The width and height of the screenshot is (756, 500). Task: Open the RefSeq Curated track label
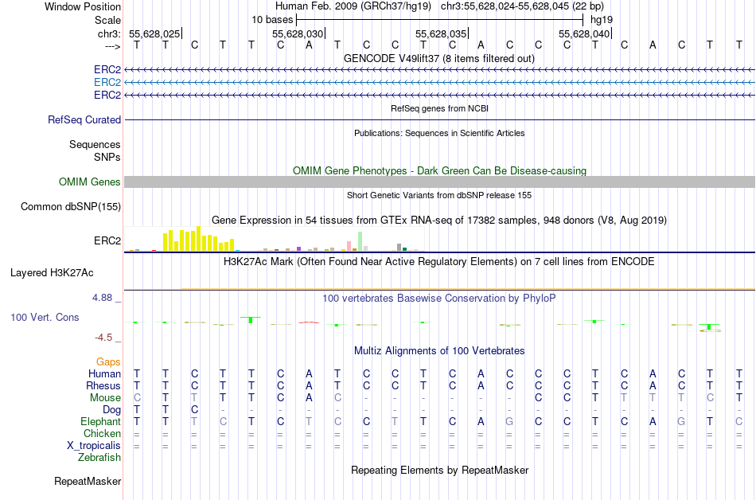84,119
